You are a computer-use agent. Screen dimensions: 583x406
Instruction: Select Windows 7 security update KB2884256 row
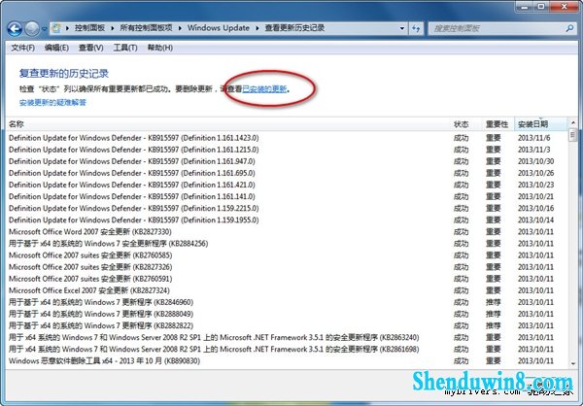(287, 244)
